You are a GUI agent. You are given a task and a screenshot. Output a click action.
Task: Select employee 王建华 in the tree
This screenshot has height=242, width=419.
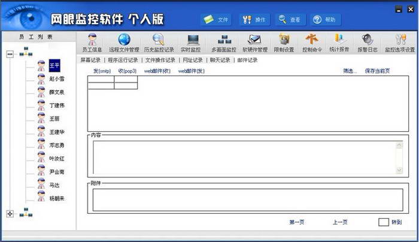57,132
